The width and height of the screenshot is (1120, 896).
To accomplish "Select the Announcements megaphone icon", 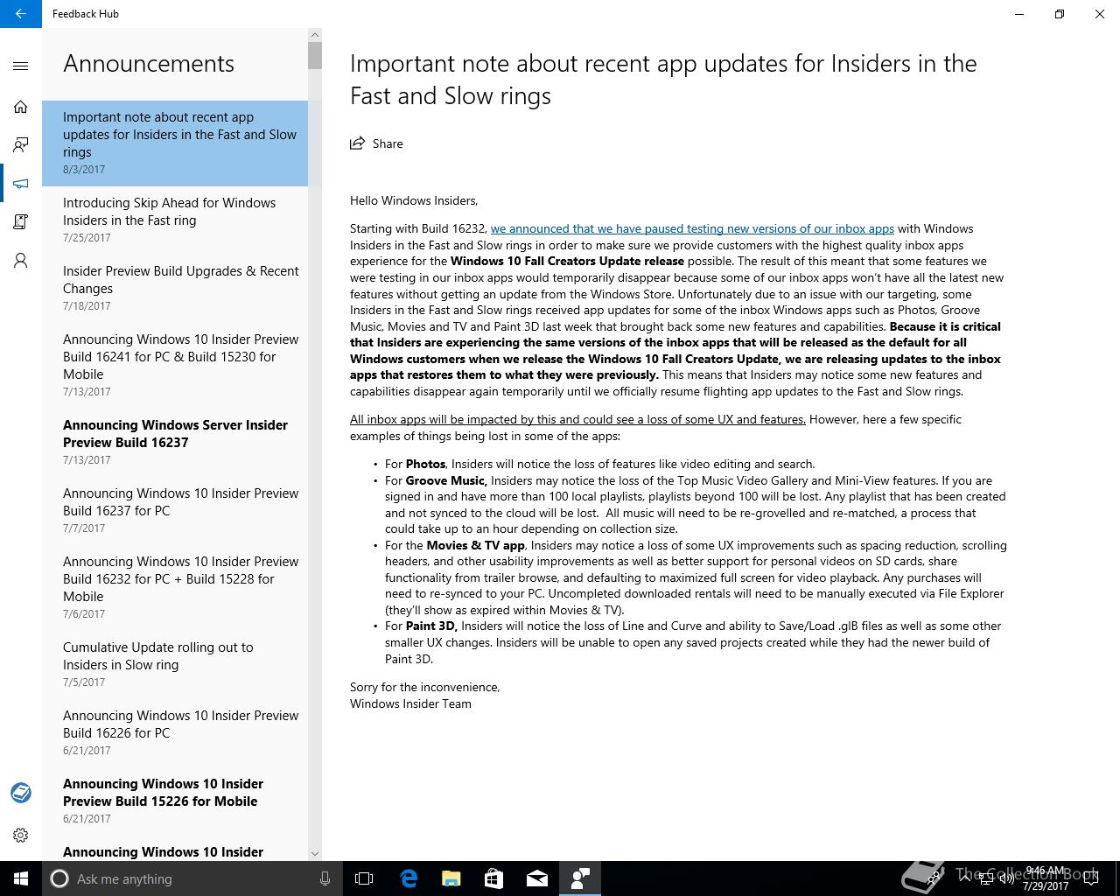I will [21, 184].
